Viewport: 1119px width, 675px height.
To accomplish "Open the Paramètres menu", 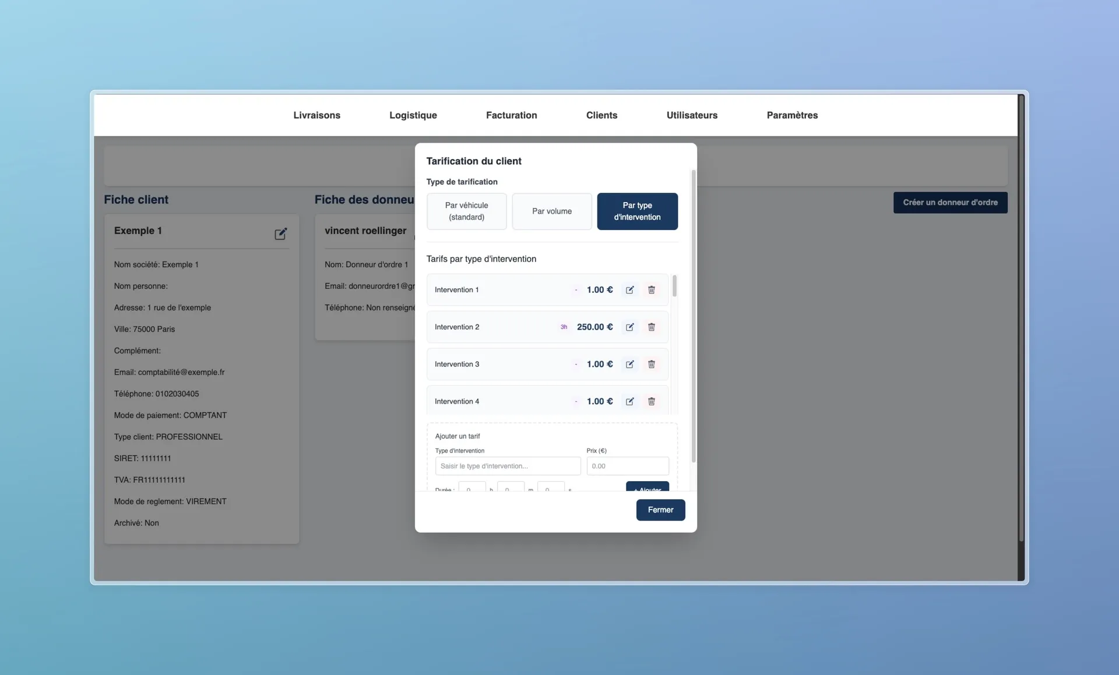I will pyautogui.click(x=792, y=115).
